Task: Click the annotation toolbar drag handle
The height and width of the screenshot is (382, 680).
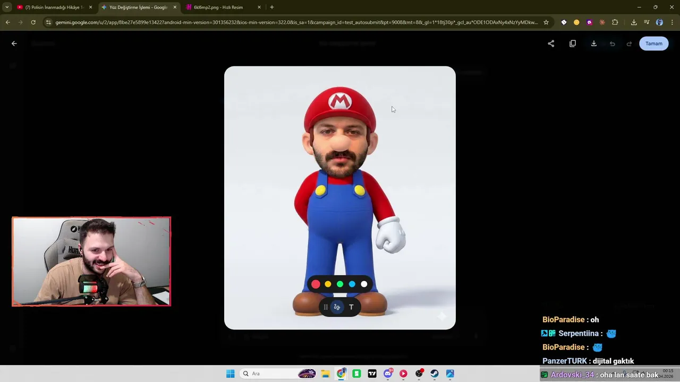Action: click(x=326, y=307)
